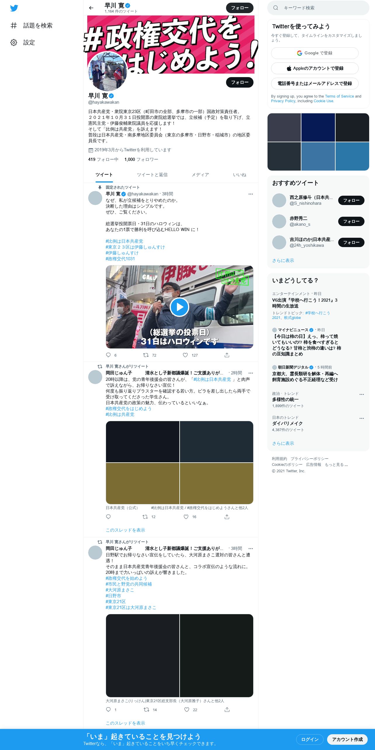Retweet the tweet showing 14 retweets
The height and width of the screenshot is (750, 375).
(x=146, y=709)
